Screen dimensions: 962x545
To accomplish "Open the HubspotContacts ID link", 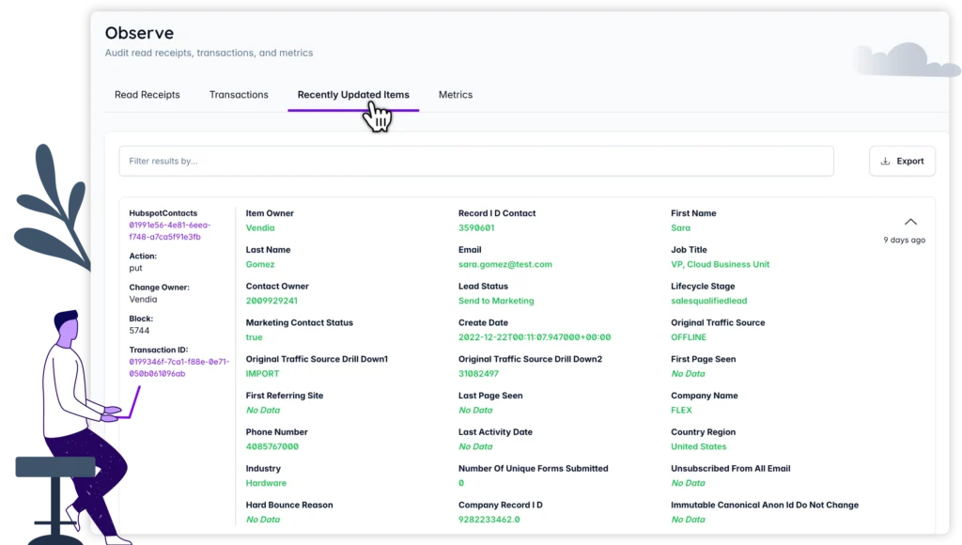I will point(170,231).
